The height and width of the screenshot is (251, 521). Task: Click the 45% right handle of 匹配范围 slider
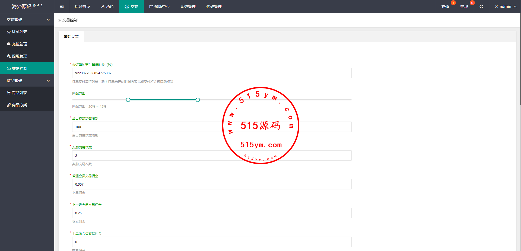[x=198, y=100]
